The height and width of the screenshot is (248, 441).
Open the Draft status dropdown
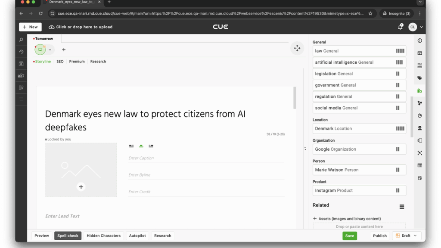pyautogui.click(x=406, y=236)
